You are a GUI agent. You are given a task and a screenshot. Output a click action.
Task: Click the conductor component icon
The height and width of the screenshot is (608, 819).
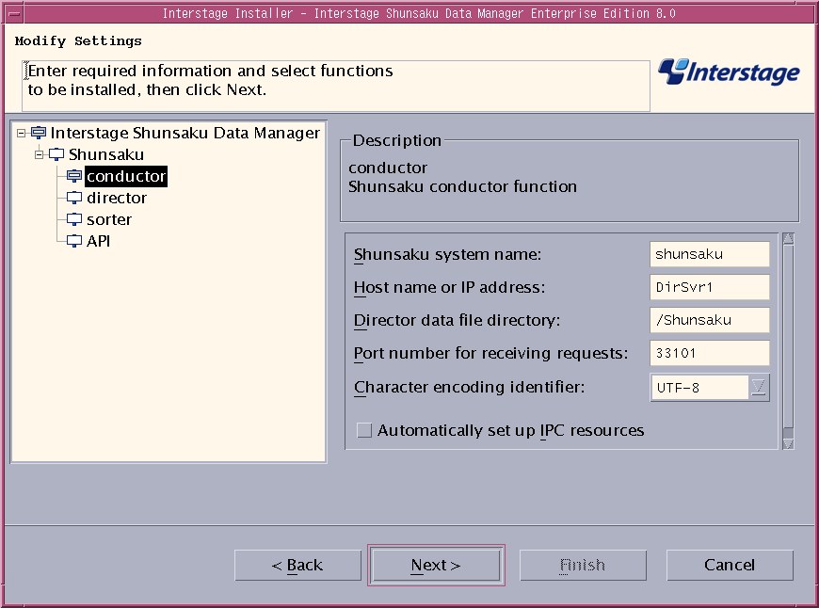click(x=74, y=176)
